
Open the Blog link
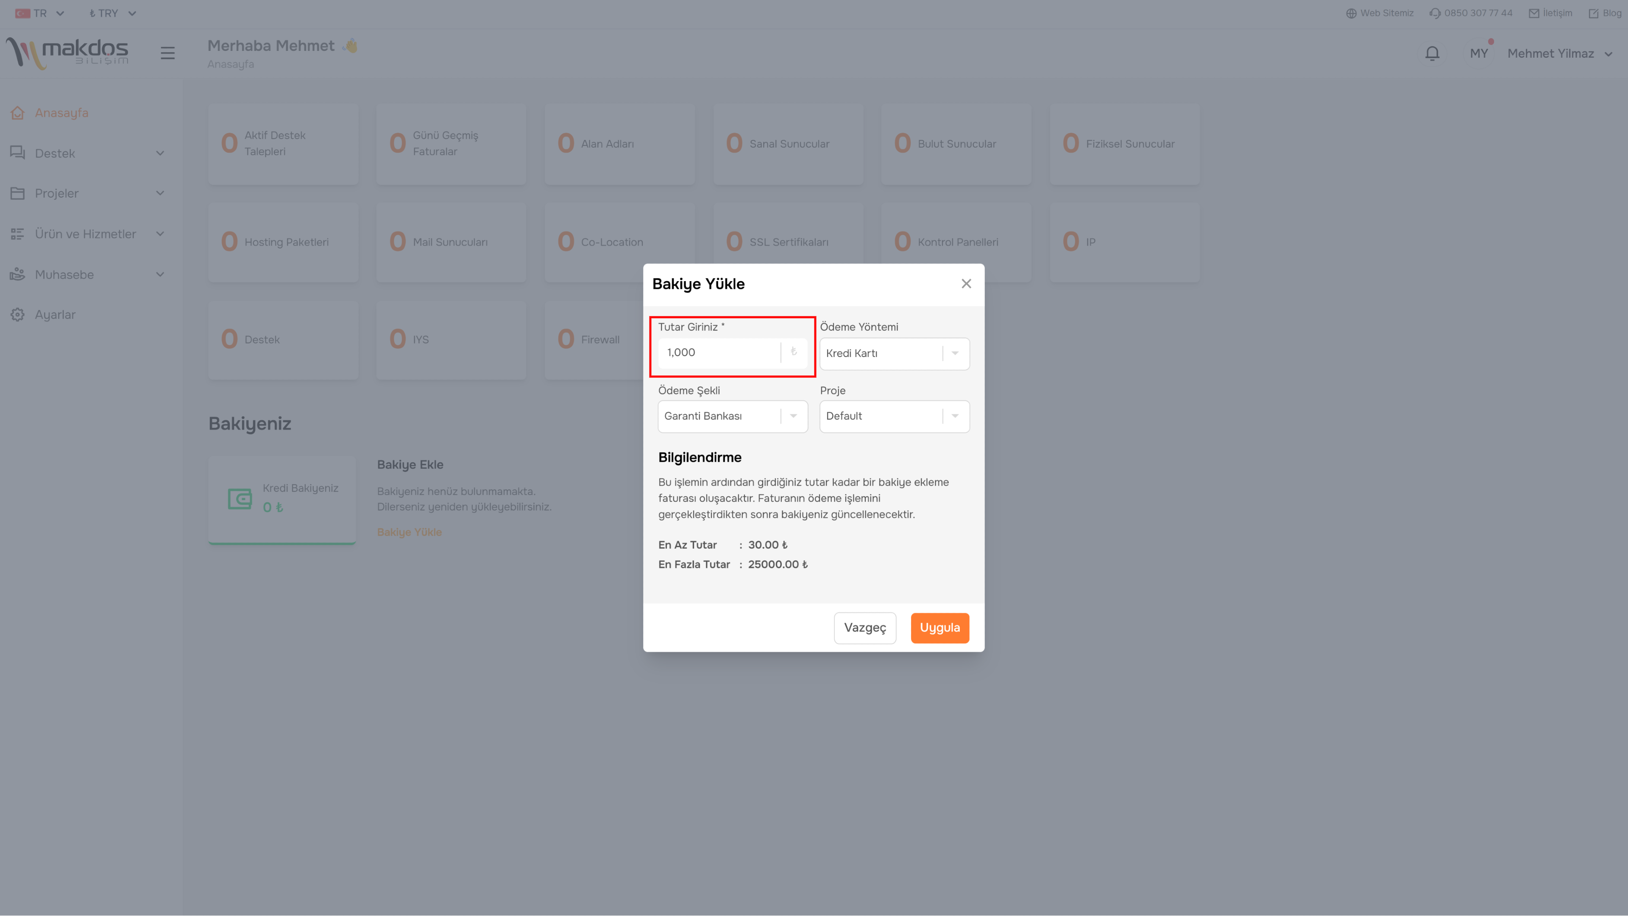click(x=1605, y=13)
